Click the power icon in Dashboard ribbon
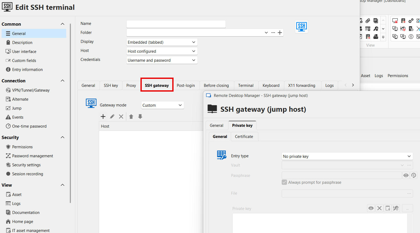420x233 pixels. click(411, 37)
